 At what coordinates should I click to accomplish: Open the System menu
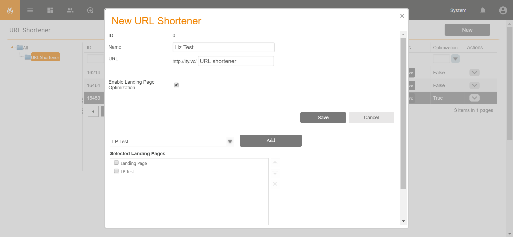coord(458,10)
